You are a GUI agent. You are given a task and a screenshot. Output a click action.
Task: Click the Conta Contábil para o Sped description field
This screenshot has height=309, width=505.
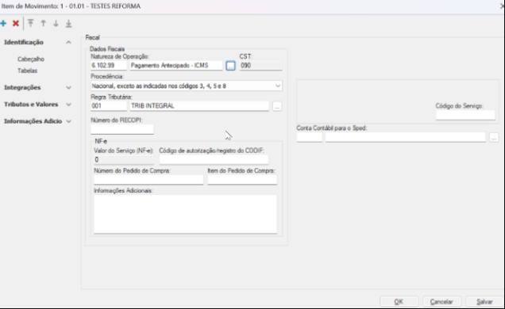pyautogui.click(x=405, y=138)
